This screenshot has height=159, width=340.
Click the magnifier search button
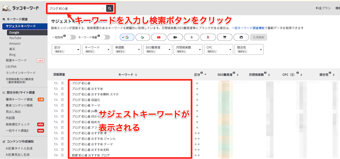(x=110, y=9)
